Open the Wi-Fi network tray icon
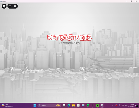The image size is (139, 108). (x=123, y=105)
